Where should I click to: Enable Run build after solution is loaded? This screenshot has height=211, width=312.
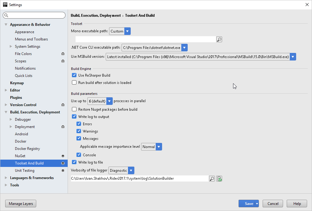tap(74, 83)
